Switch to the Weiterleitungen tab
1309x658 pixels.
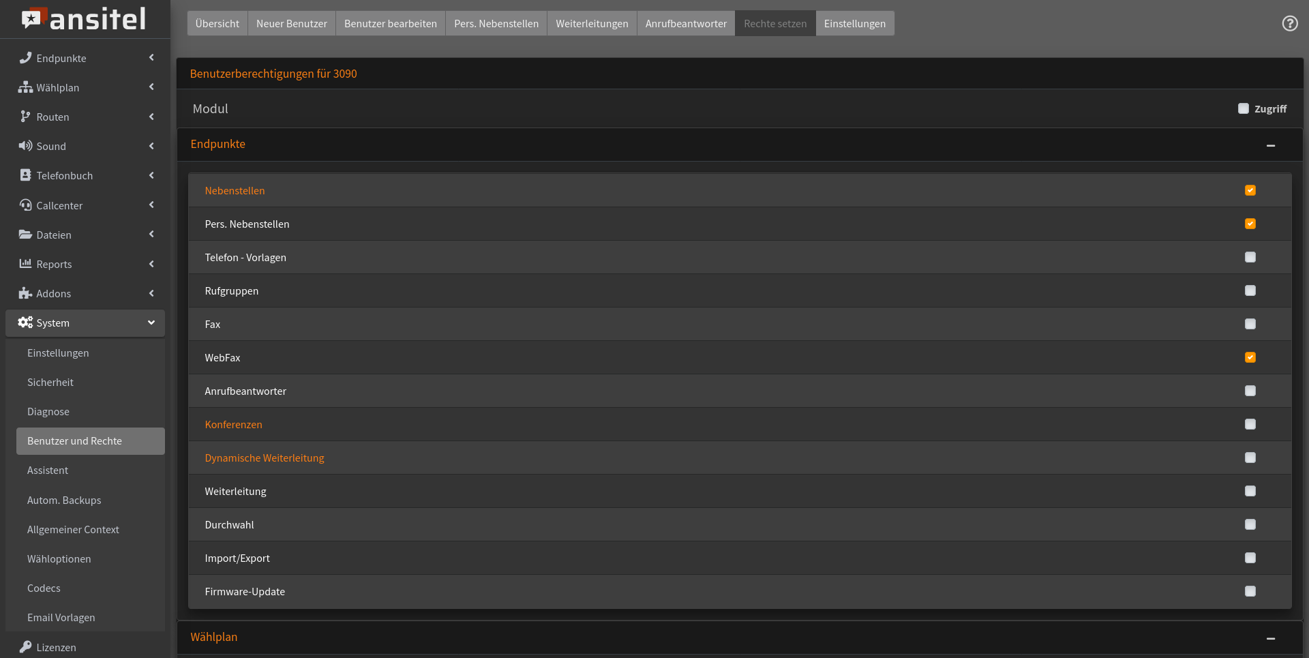(x=591, y=23)
